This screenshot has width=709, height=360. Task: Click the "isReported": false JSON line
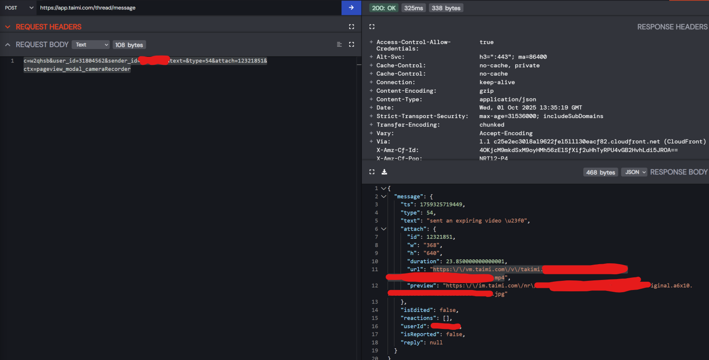point(433,335)
